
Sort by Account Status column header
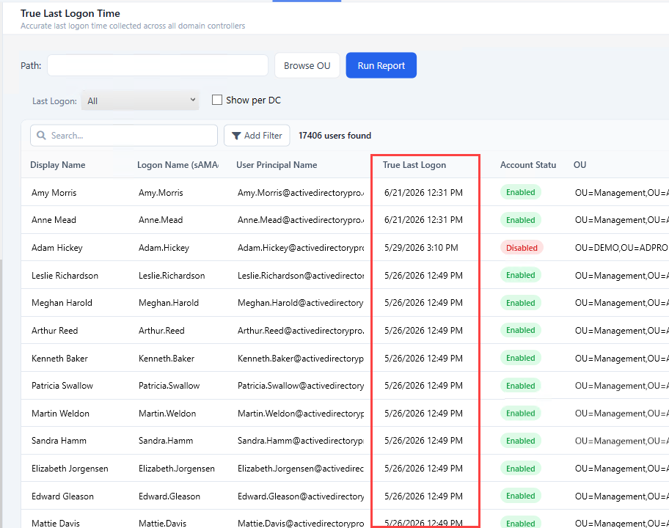coord(527,165)
